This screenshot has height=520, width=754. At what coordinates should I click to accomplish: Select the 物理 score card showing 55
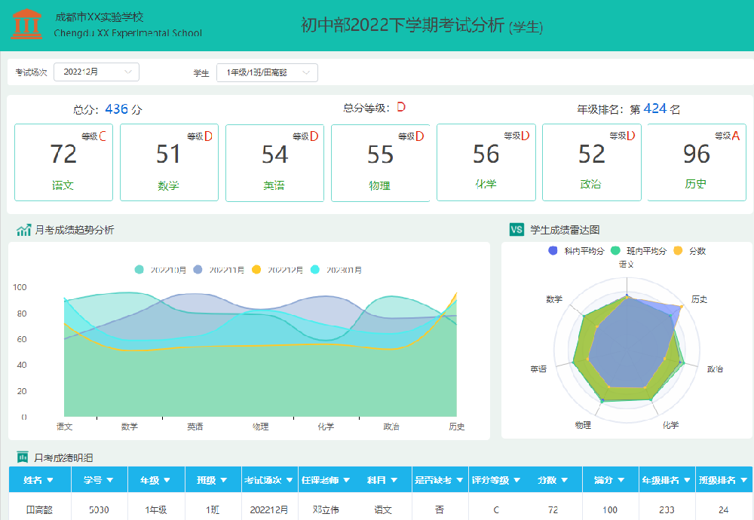coord(380,163)
